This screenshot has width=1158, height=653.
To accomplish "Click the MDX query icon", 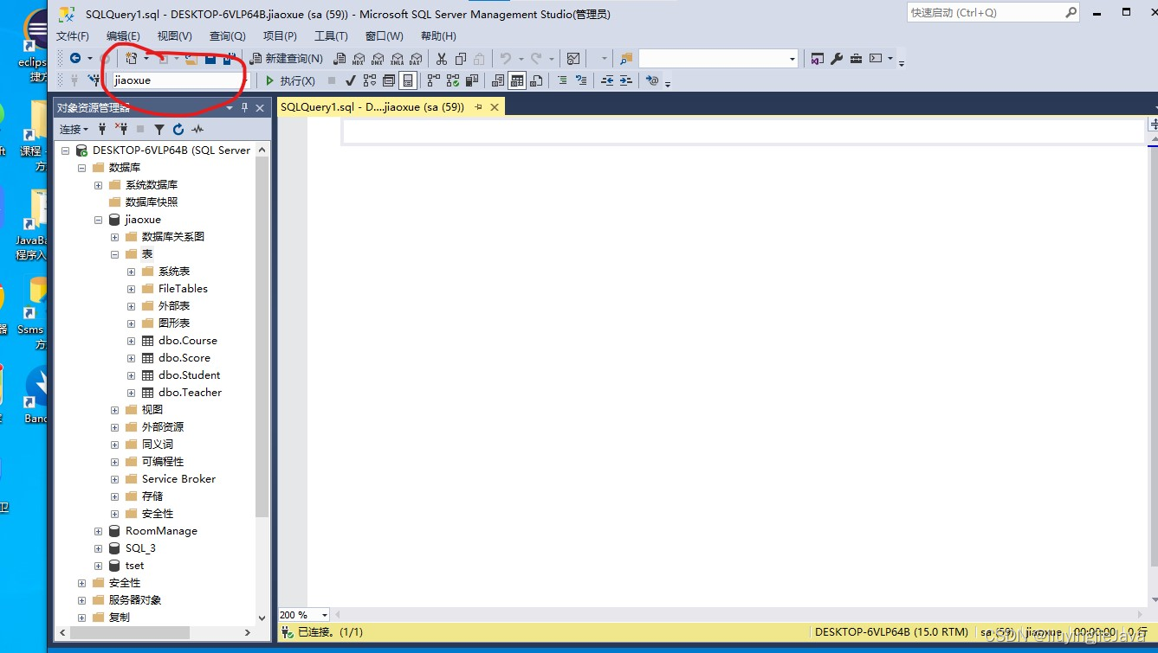I will (x=359, y=59).
